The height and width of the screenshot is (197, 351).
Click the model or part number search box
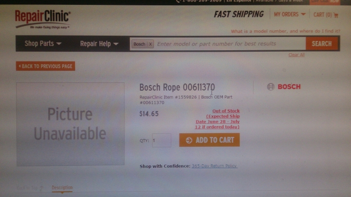point(230,44)
